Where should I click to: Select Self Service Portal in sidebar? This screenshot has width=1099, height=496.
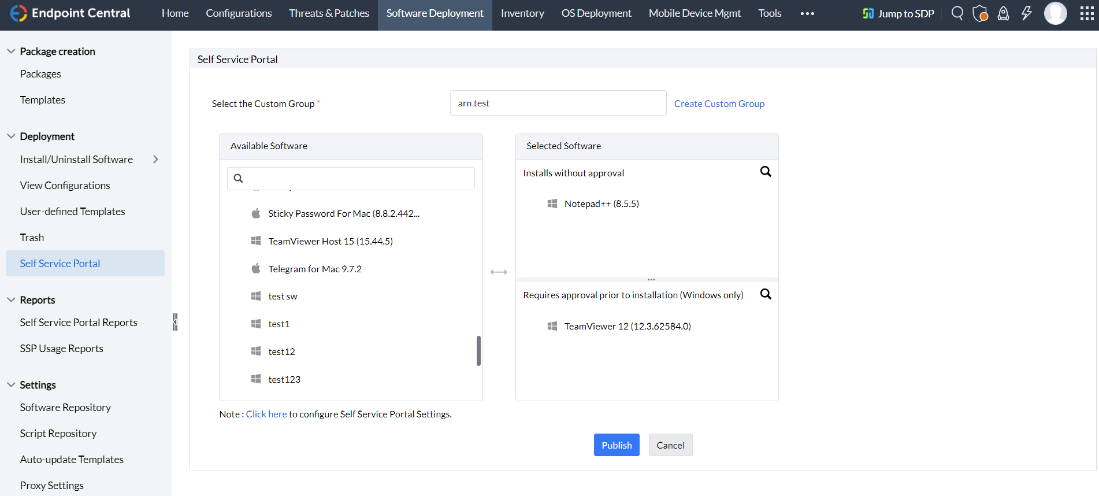pyautogui.click(x=85, y=263)
